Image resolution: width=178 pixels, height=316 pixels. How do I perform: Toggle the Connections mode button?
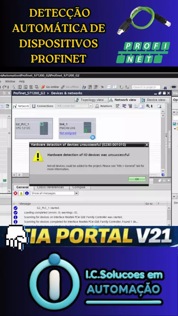pos(43,106)
